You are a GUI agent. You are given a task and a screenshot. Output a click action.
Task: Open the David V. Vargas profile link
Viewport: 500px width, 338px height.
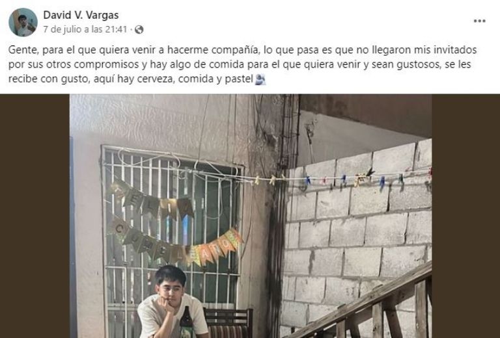[81, 15]
